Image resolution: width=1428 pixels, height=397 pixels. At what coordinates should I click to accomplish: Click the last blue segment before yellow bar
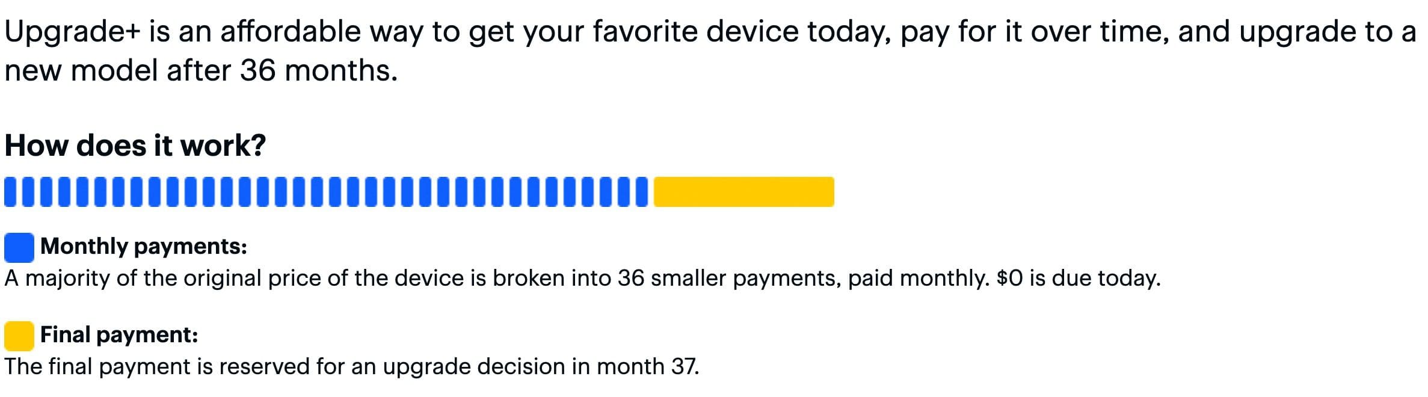click(642, 192)
